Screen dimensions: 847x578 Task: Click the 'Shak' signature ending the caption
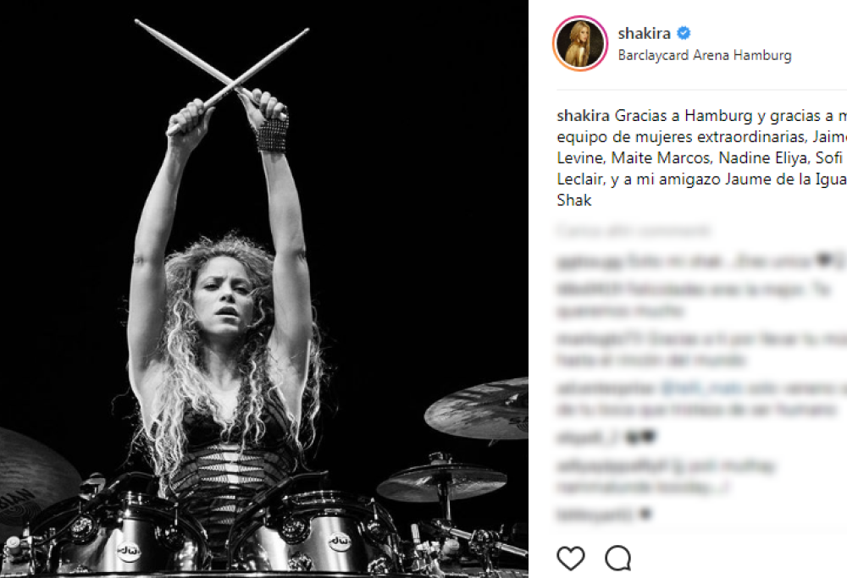(x=573, y=201)
